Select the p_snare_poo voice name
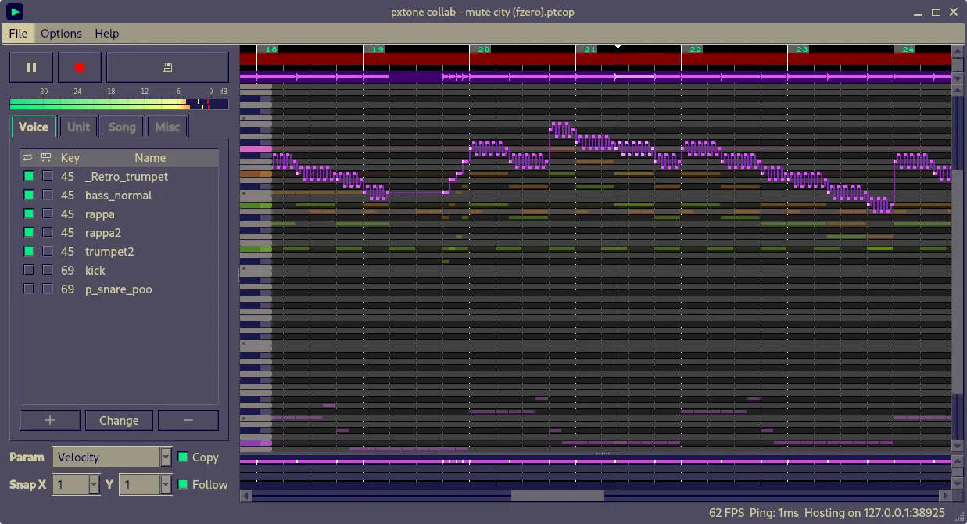The width and height of the screenshot is (967, 524). [118, 289]
